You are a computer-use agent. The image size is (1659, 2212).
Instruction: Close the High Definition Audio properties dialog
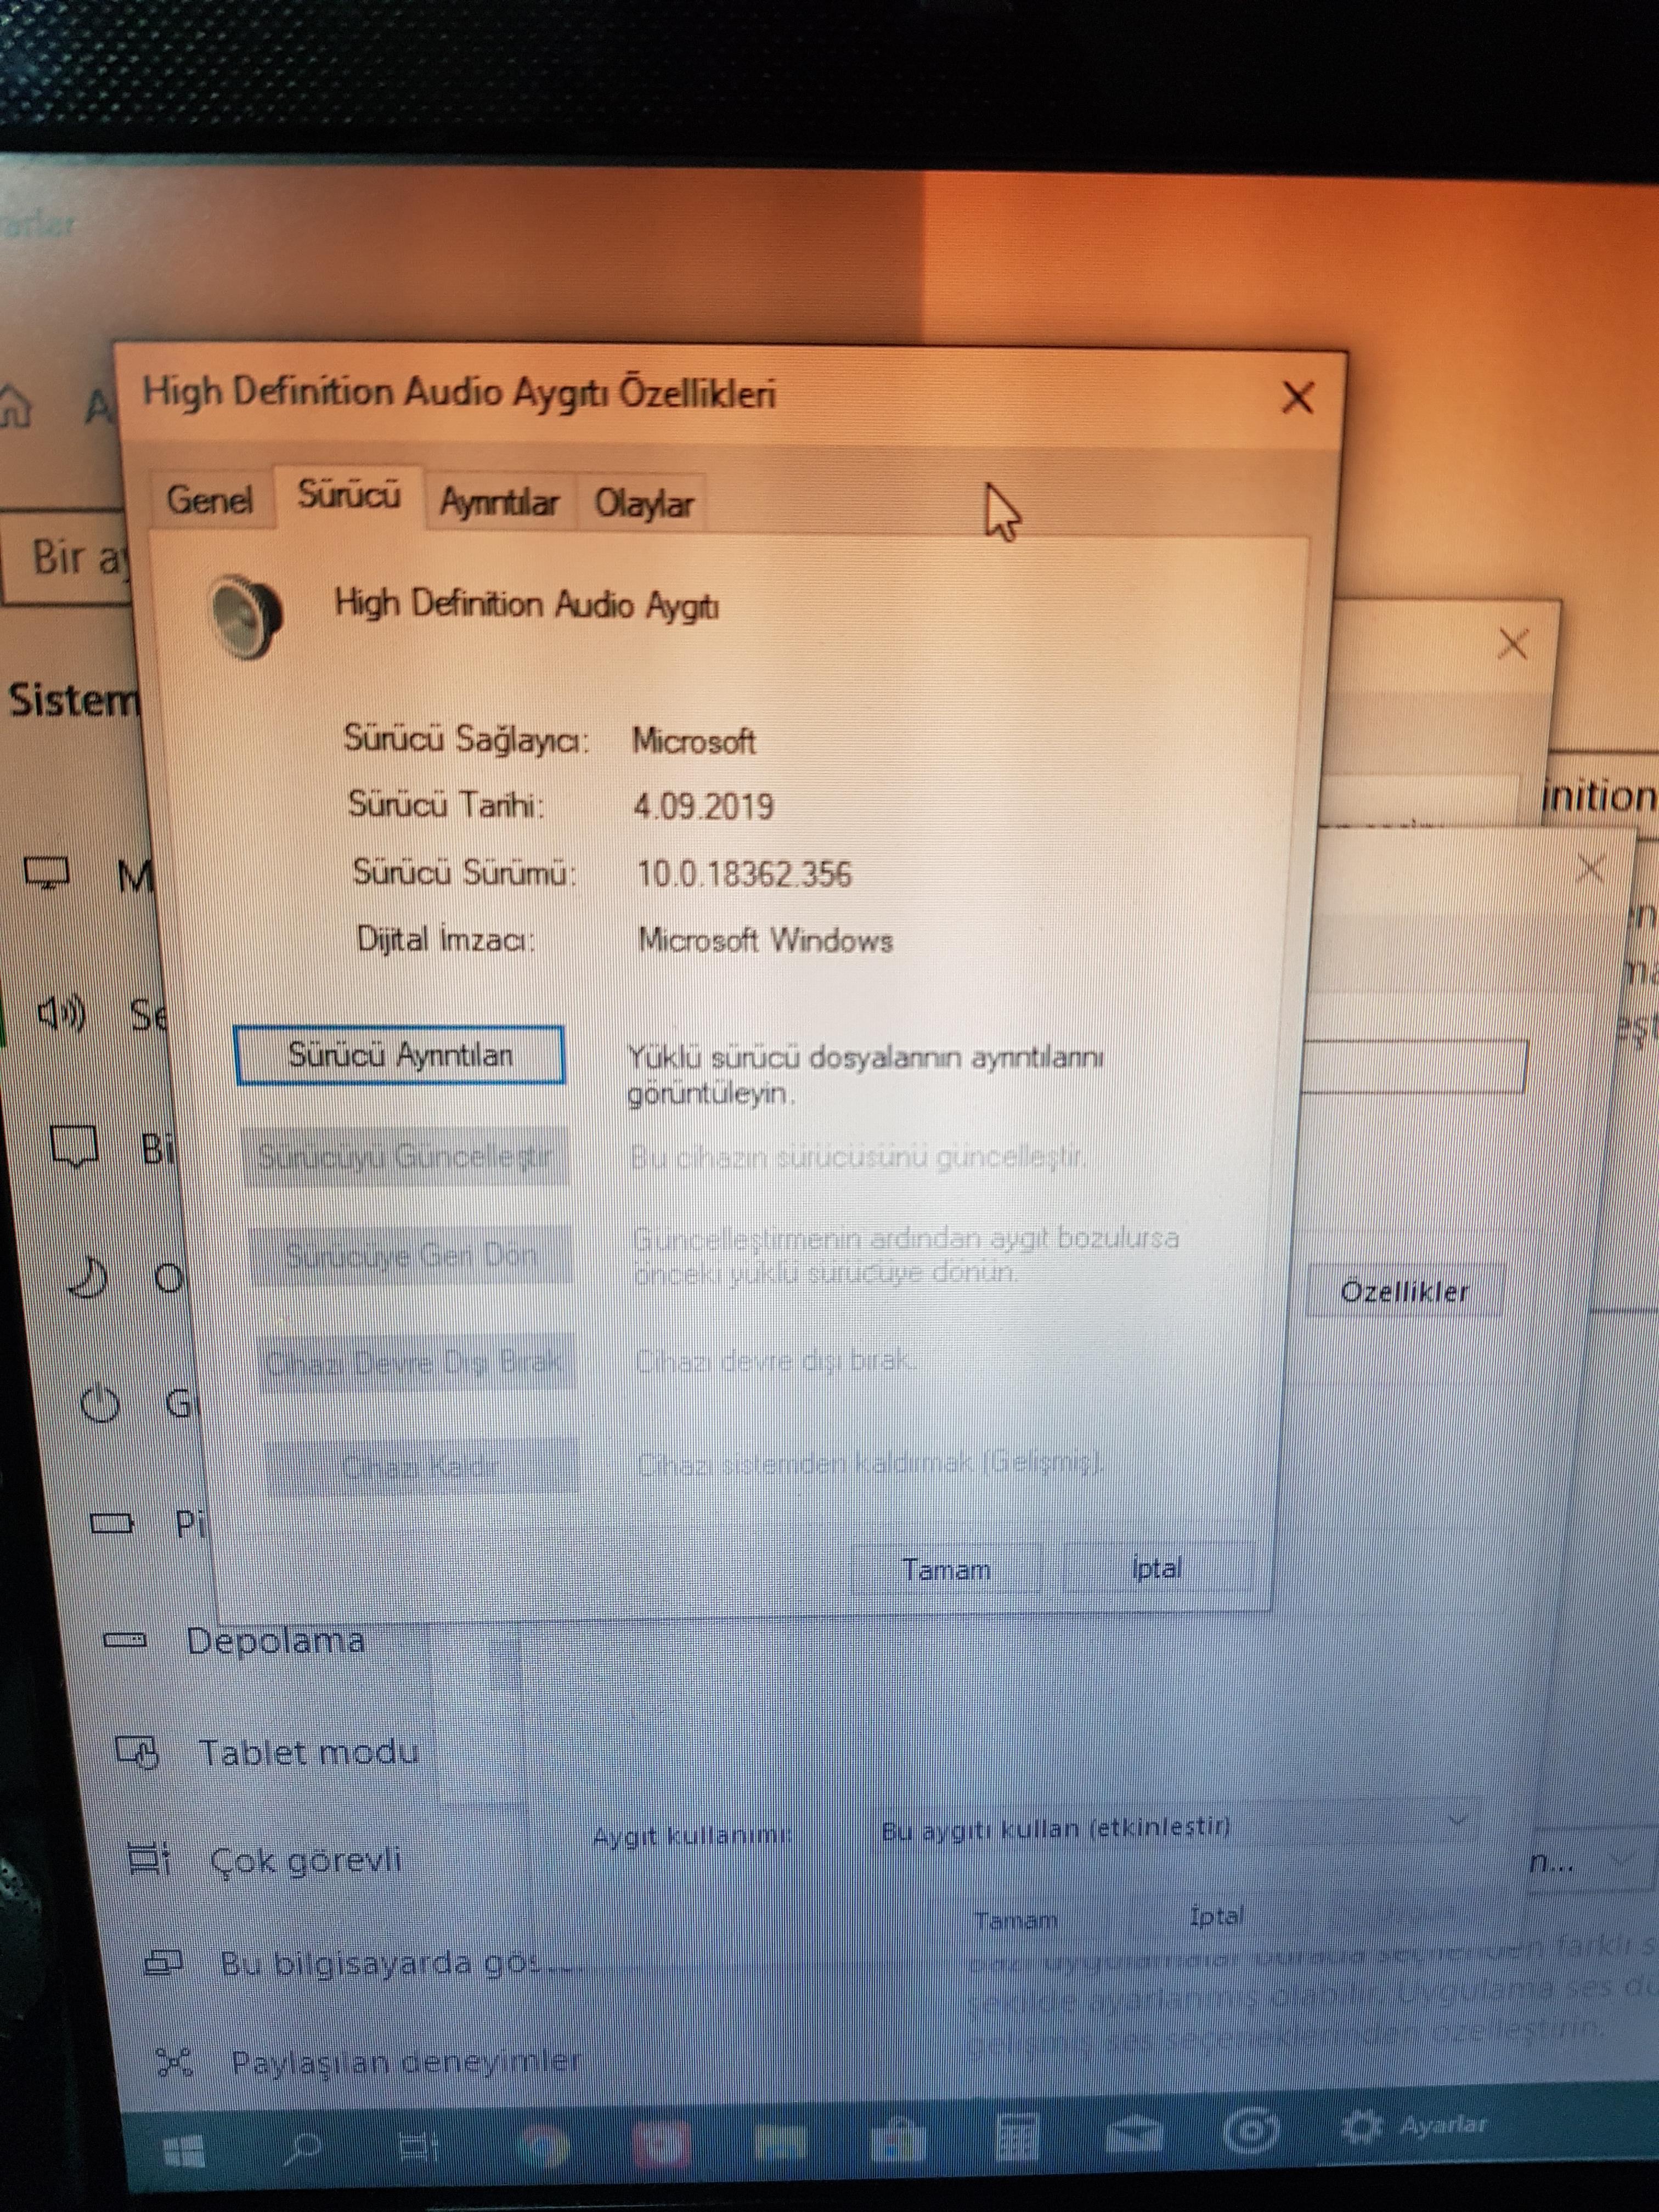[x=1297, y=398]
